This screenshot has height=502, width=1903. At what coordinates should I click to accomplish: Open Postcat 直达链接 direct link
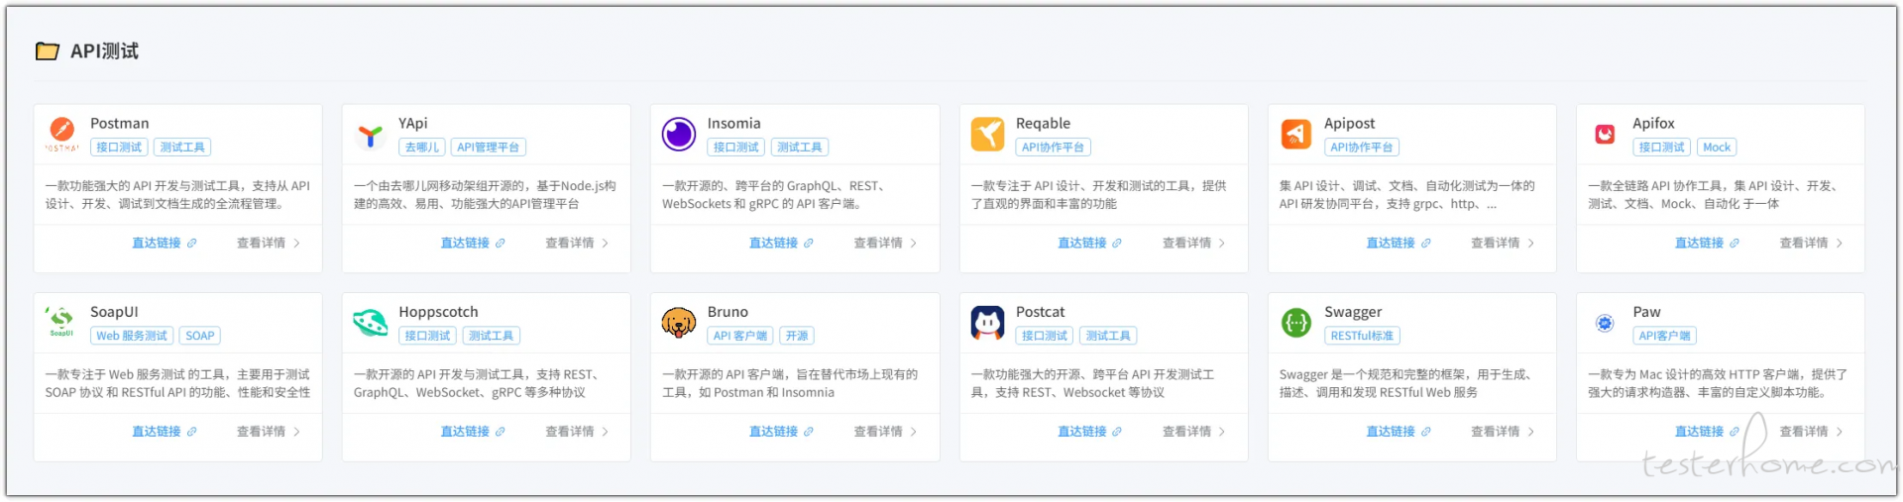pyautogui.click(x=1090, y=432)
